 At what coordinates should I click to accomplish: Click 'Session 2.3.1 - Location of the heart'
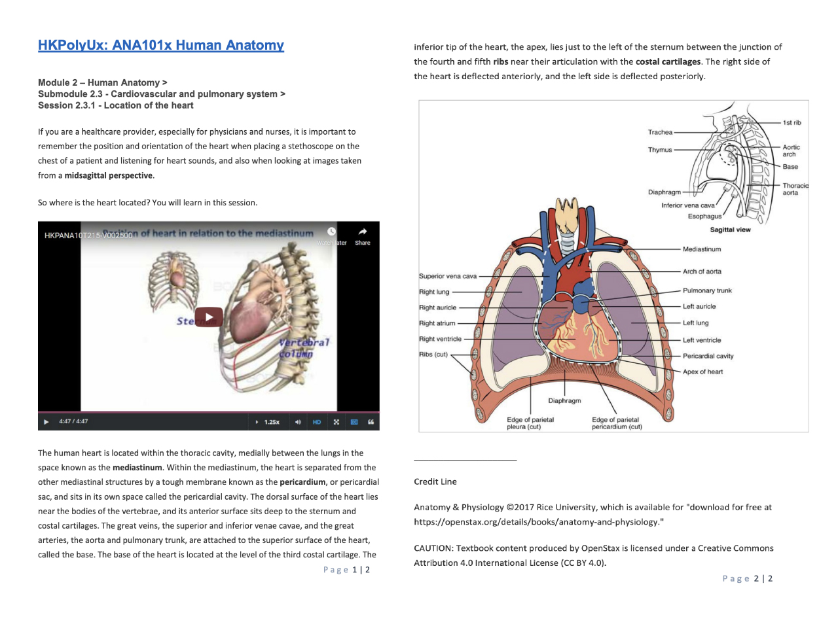click(x=116, y=105)
